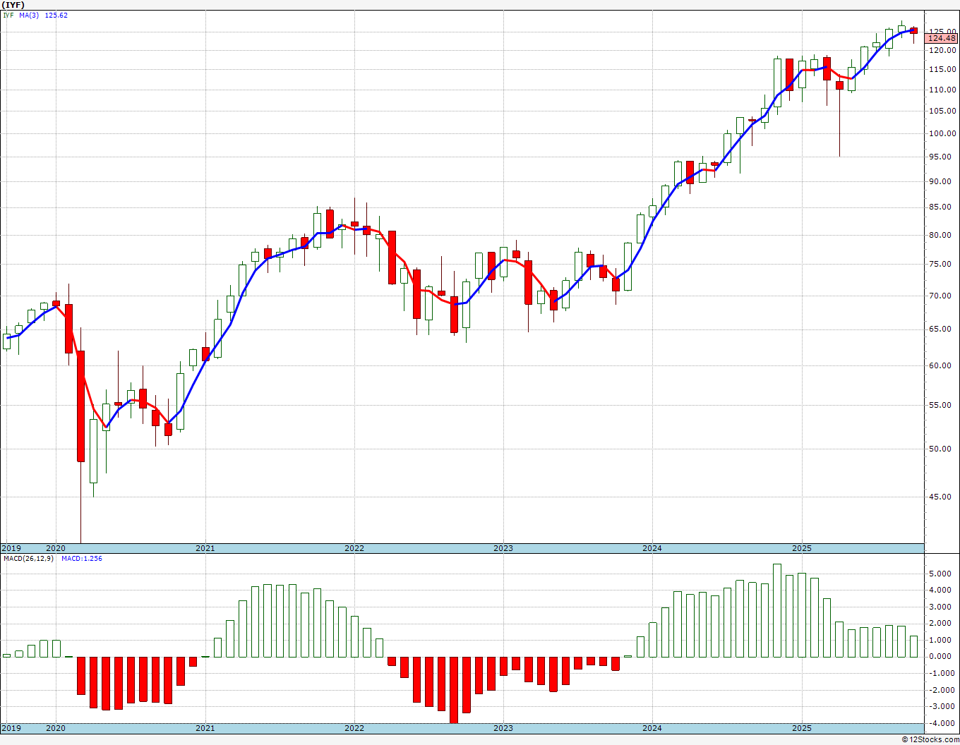
Task: Click the (IYF) ticker title
Action: tap(13, 5)
